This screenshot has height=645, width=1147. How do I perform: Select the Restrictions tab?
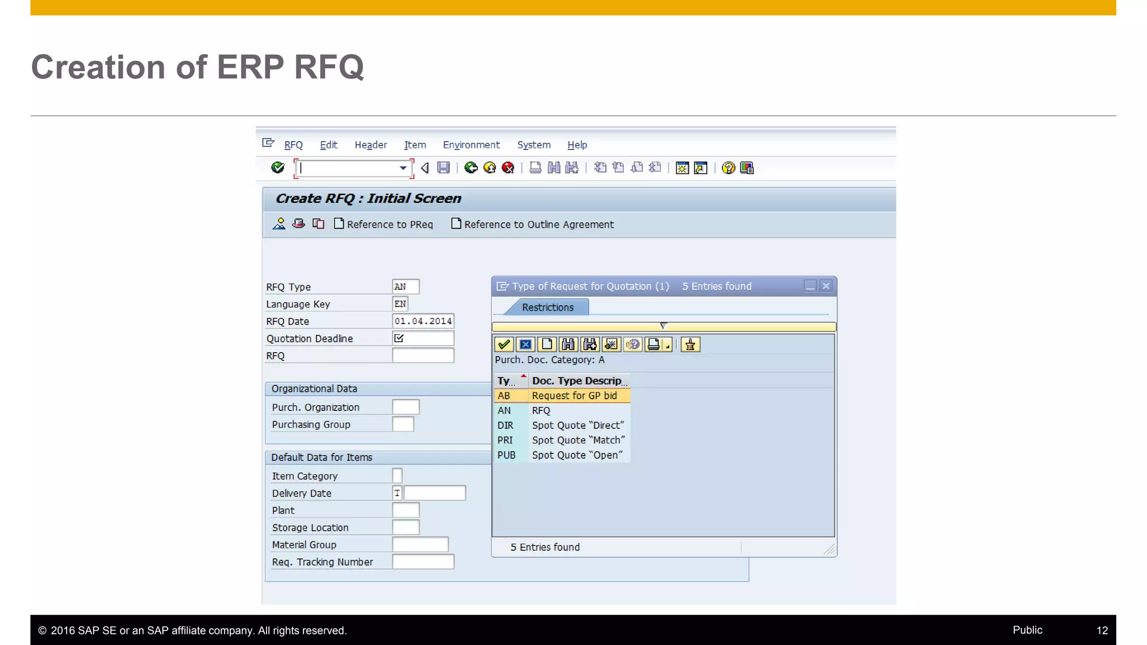click(547, 307)
